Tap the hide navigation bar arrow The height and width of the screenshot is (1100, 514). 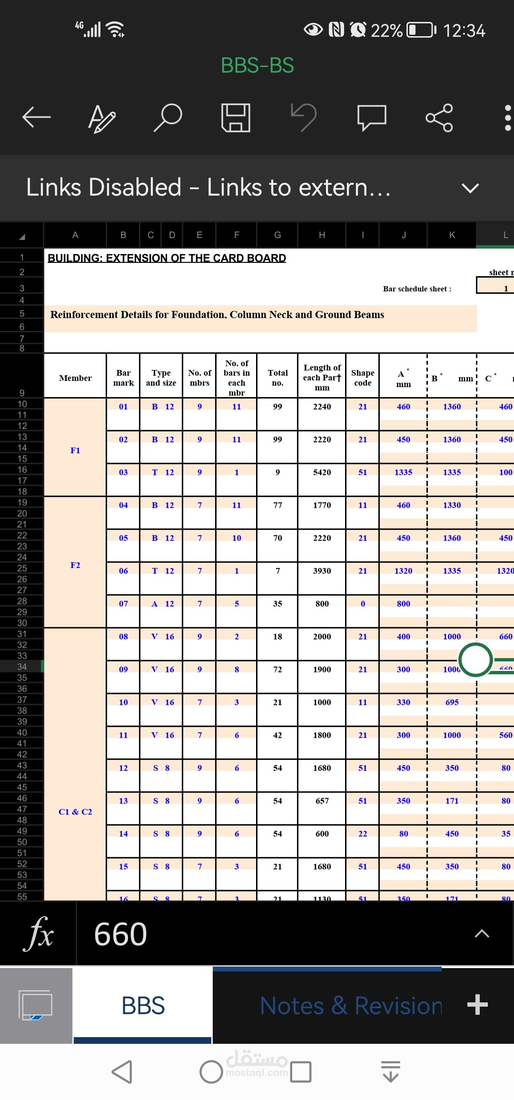pos(391,1072)
